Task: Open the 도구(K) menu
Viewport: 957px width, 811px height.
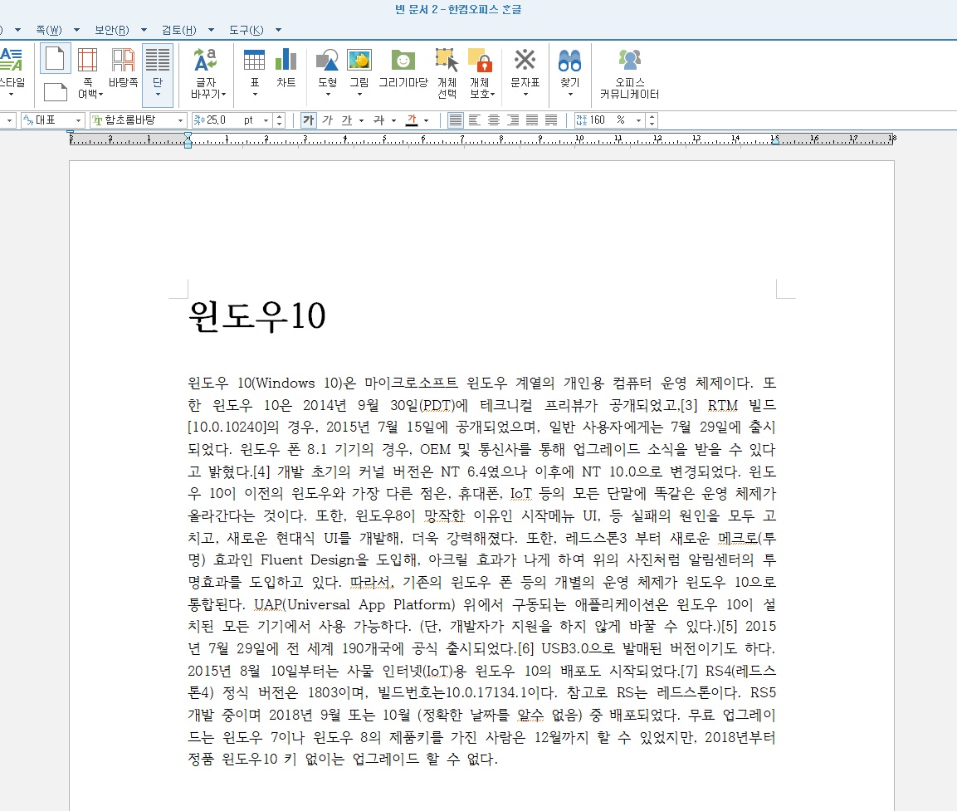Action: pyautogui.click(x=246, y=30)
